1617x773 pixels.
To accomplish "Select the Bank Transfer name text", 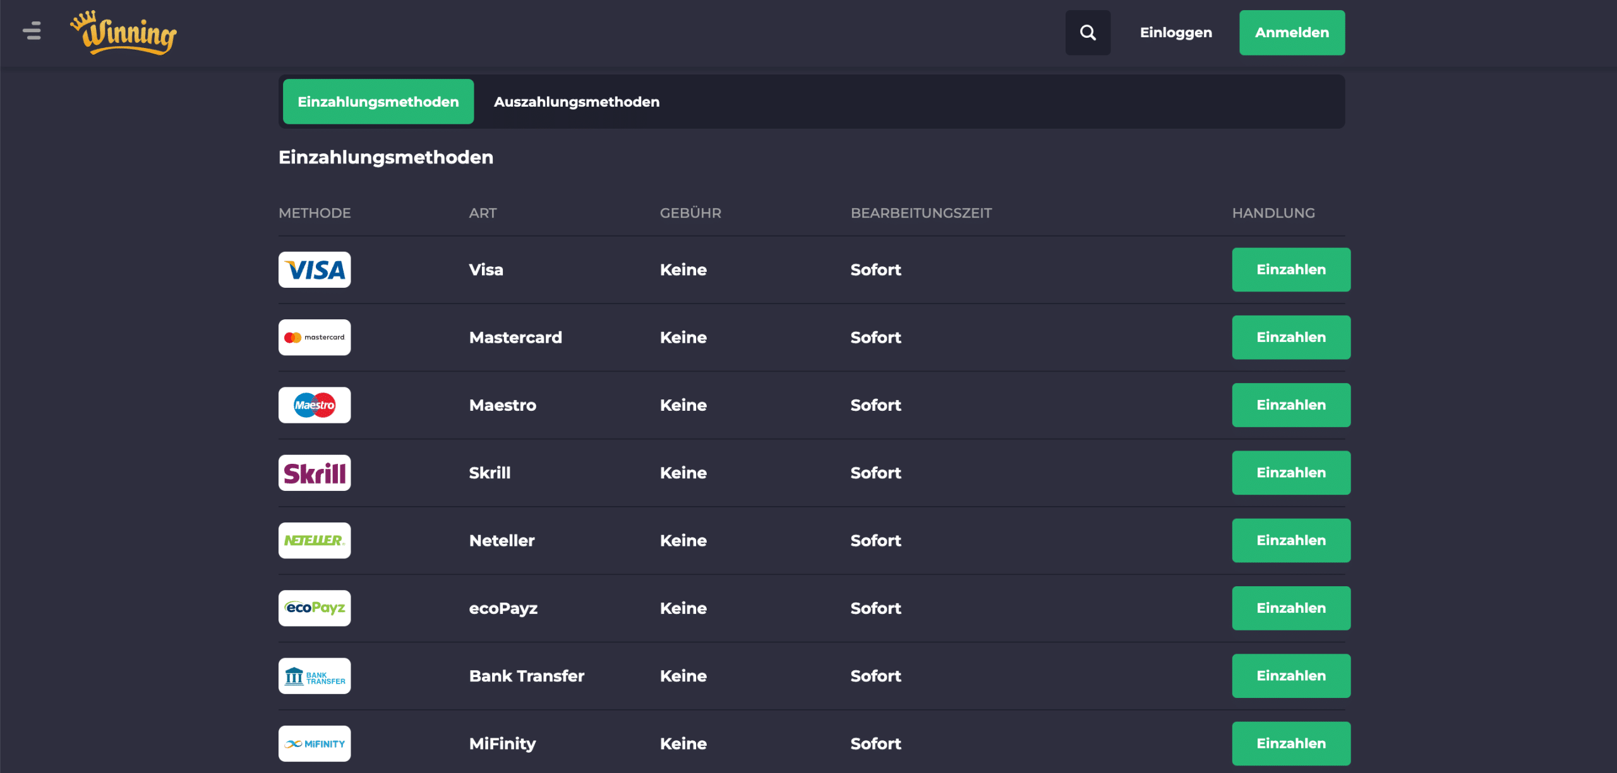I will pyautogui.click(x=526, y=676).
